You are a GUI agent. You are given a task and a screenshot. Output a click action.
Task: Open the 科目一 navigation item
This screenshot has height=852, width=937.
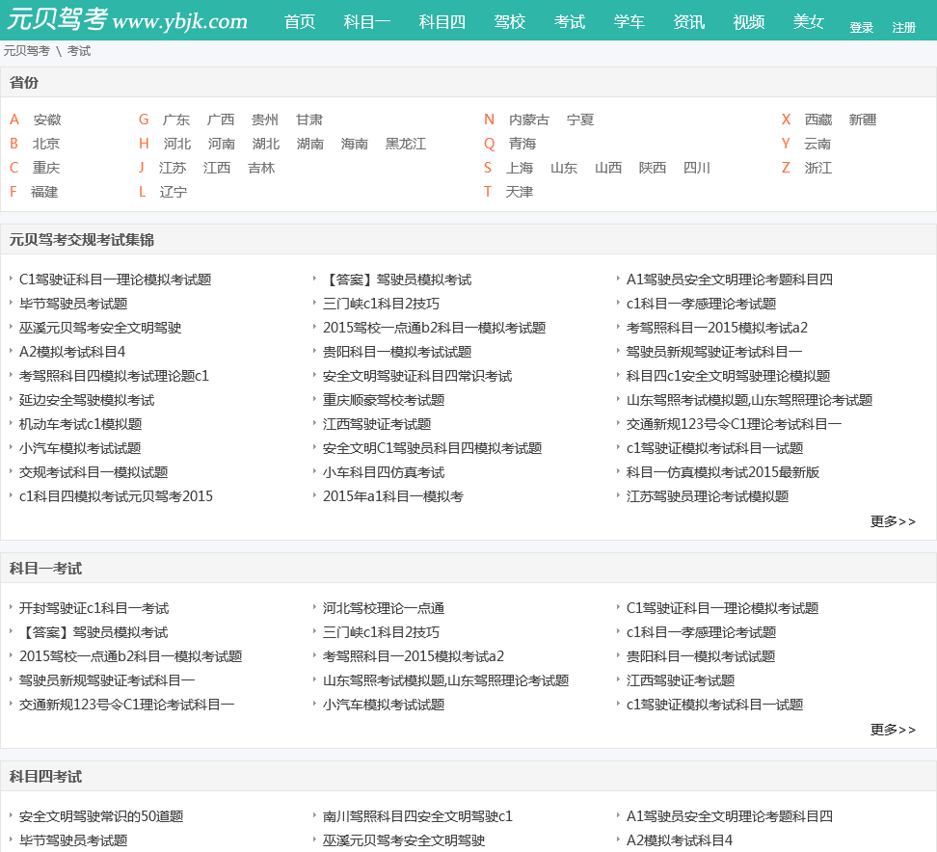tap(367, 22)
